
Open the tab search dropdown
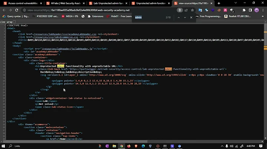(236, 3)
